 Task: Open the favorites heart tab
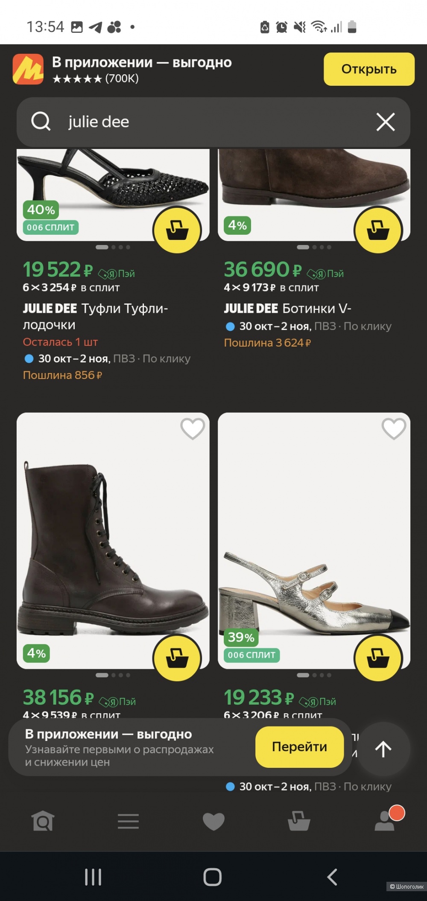coord(213,821)
